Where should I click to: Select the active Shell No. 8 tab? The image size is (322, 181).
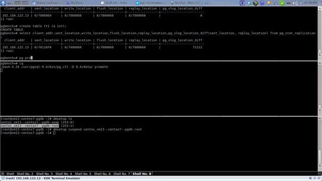pos(142,174)
